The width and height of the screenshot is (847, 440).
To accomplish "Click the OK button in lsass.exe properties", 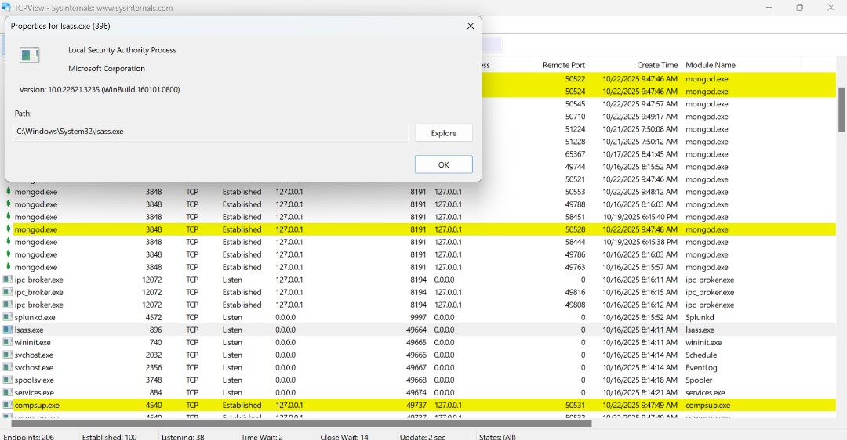I will click(x=443, y=164).
